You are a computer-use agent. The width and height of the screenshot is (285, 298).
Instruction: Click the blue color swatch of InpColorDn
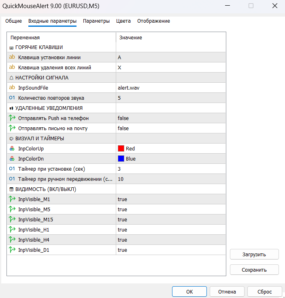(x=121, y=159)
